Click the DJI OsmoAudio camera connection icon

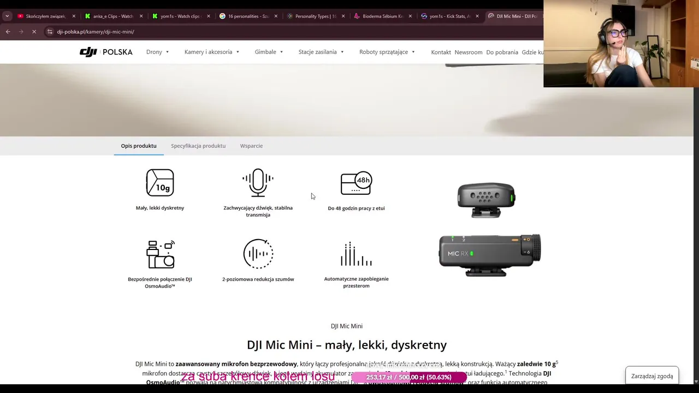pos(160,254)
